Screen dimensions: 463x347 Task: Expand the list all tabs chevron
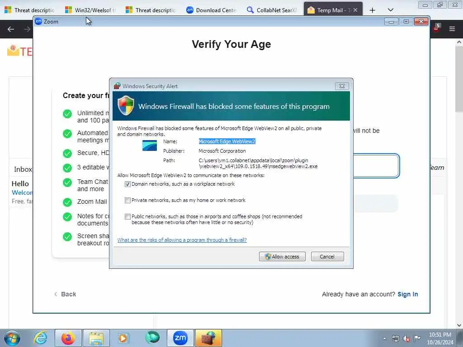point(390,10)
